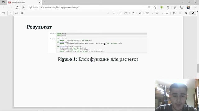Click the Результат slide heading
The height and width of the screenshot is (111, 199).
coord(39,27)
